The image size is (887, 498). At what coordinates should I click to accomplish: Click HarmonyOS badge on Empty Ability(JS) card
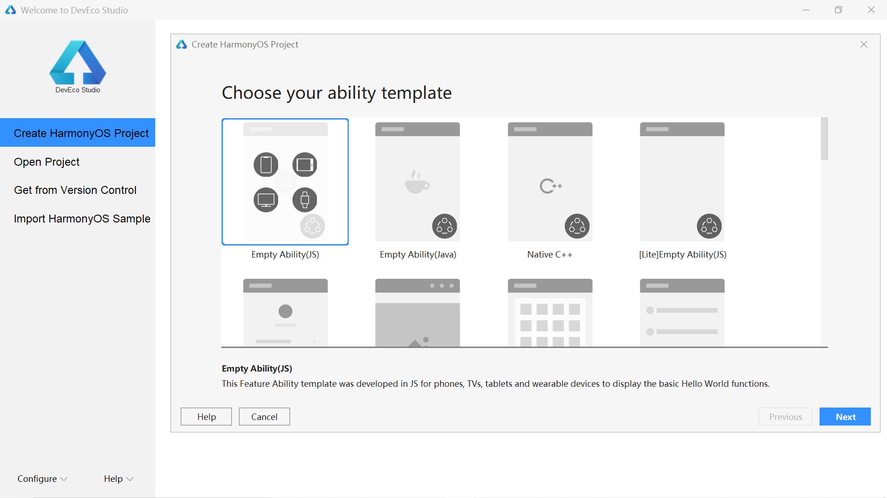point(312,226)
